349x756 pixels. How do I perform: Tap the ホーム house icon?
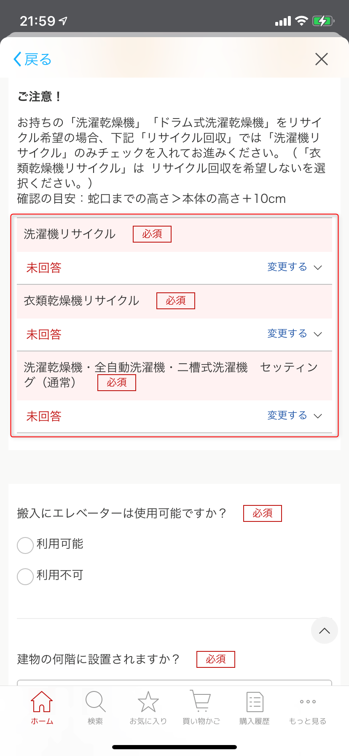tap(42, 702)
